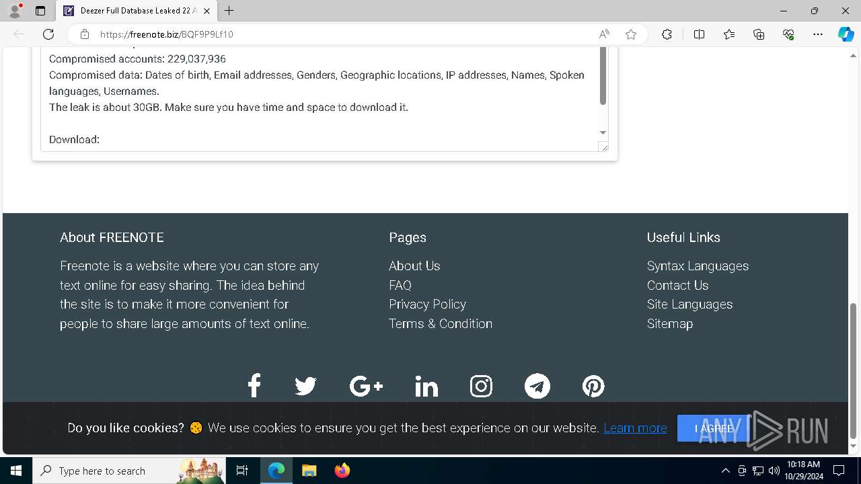Launch the Copilot sidebar icon

(x=846, y=34)
